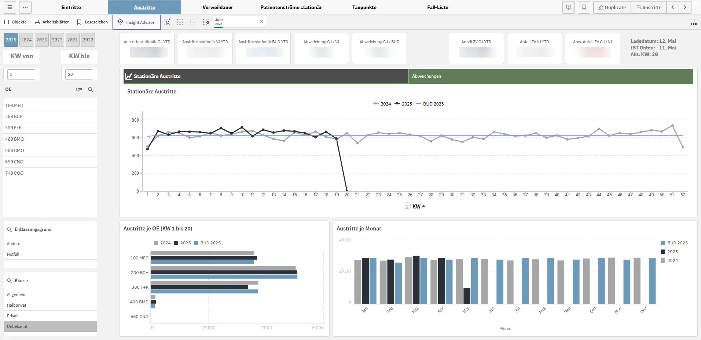Click the Duplicate button

[x=612, y=7]
